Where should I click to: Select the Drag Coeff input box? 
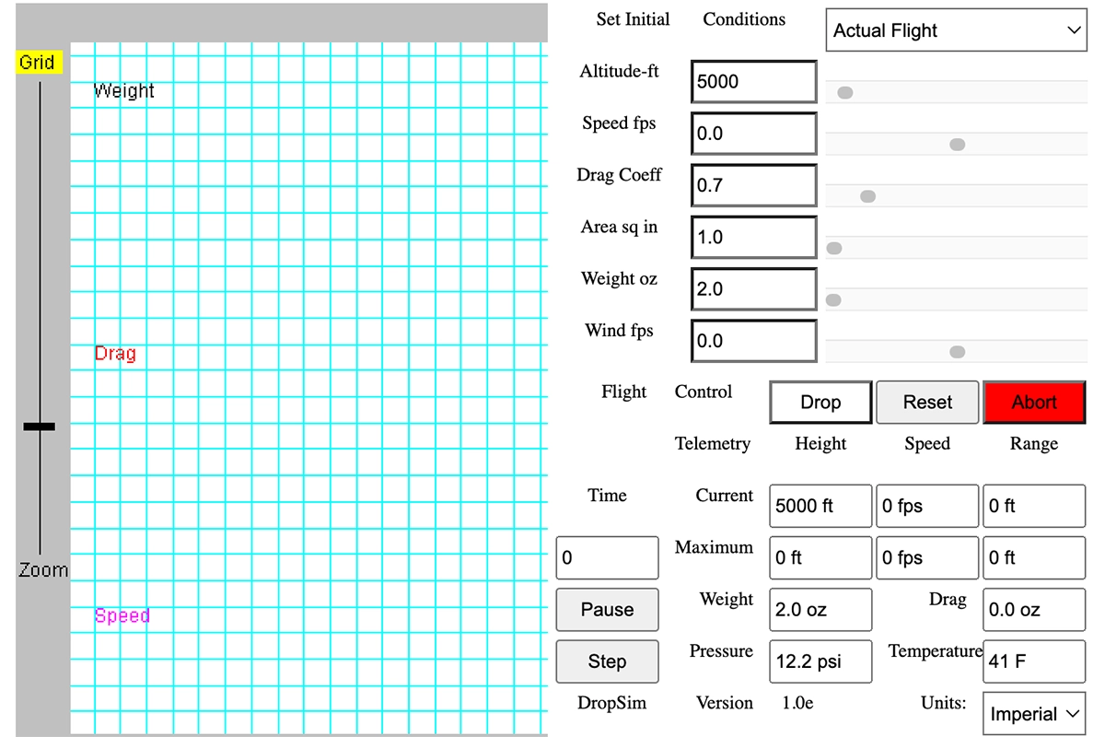pos(753,185)
